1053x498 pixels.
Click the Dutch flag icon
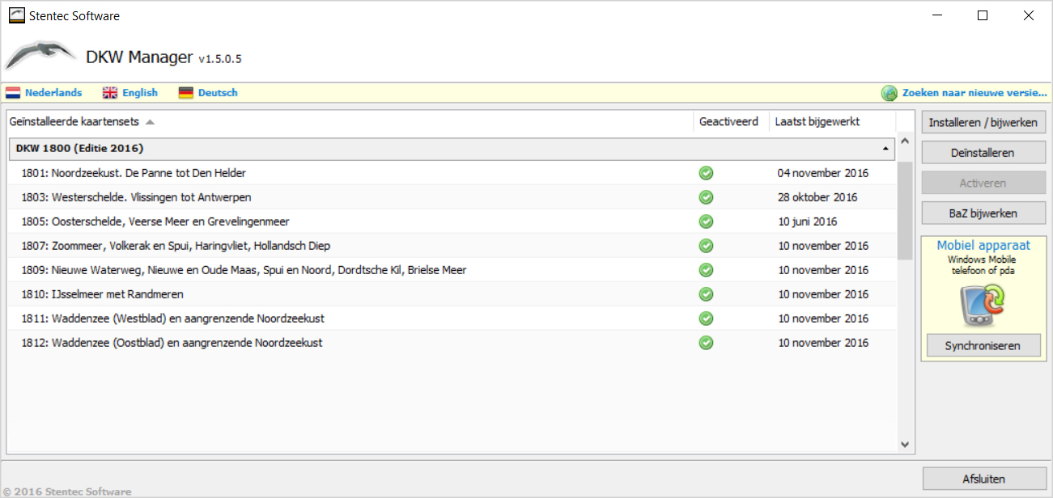(13, 93)
